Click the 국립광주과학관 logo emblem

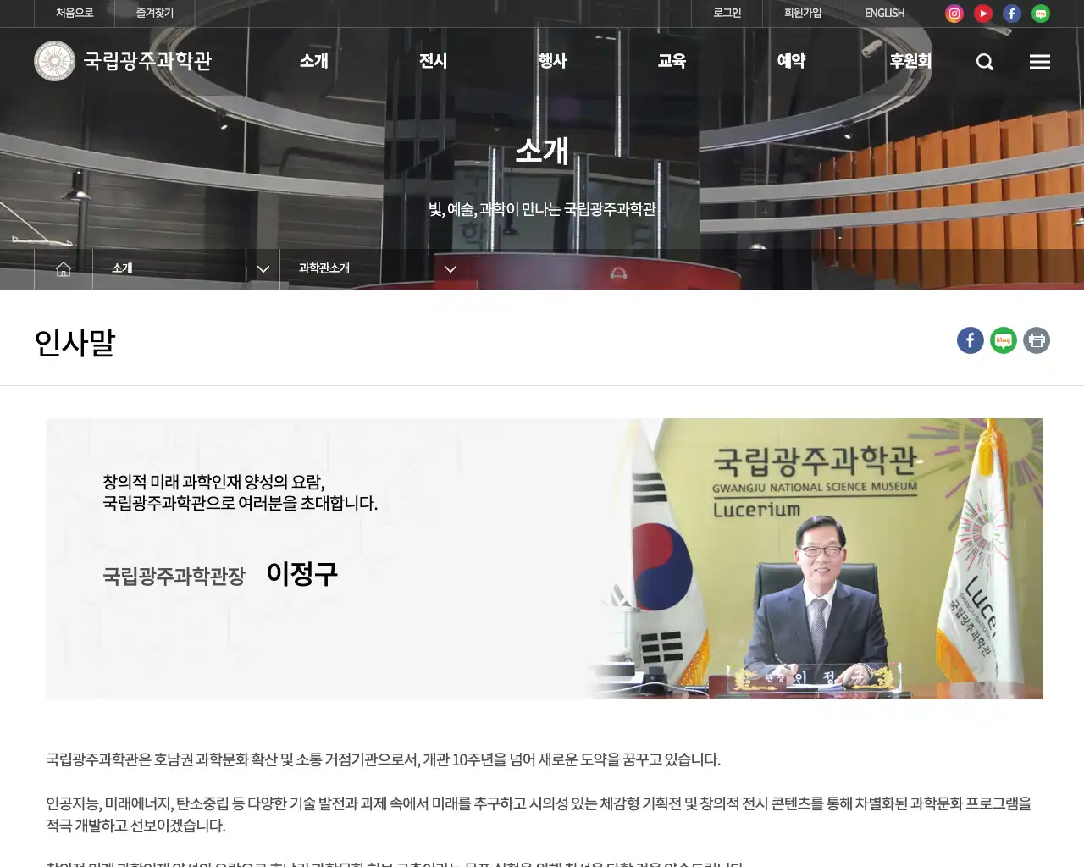[54, 60]
